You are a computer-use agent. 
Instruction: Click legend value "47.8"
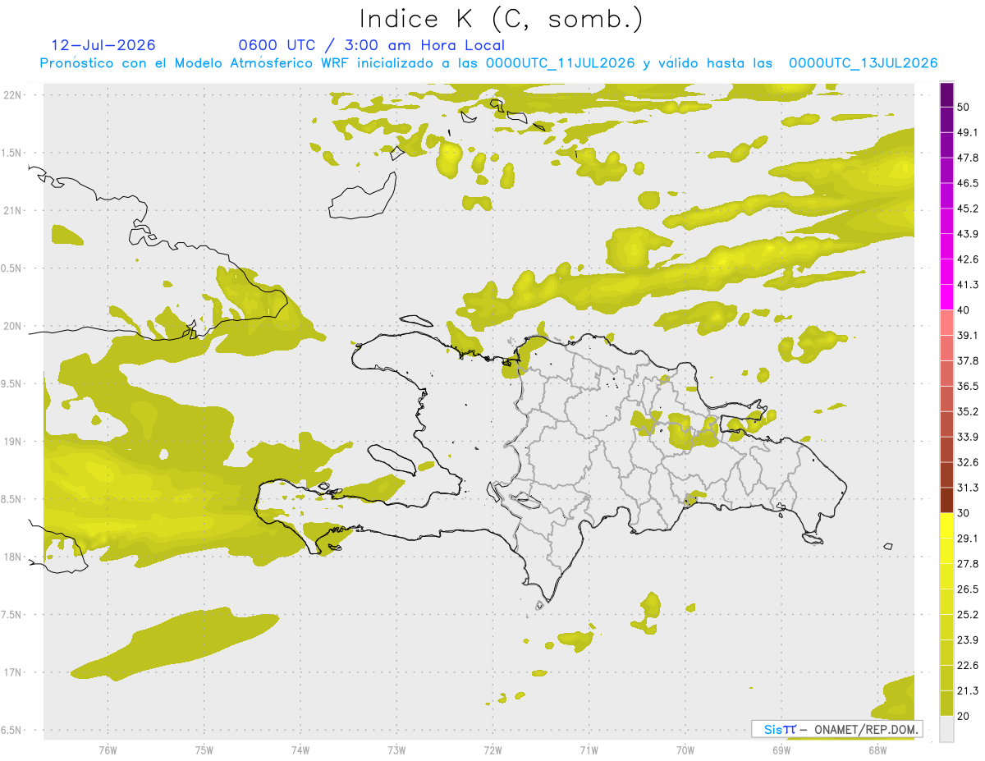(x=968, y=158)
